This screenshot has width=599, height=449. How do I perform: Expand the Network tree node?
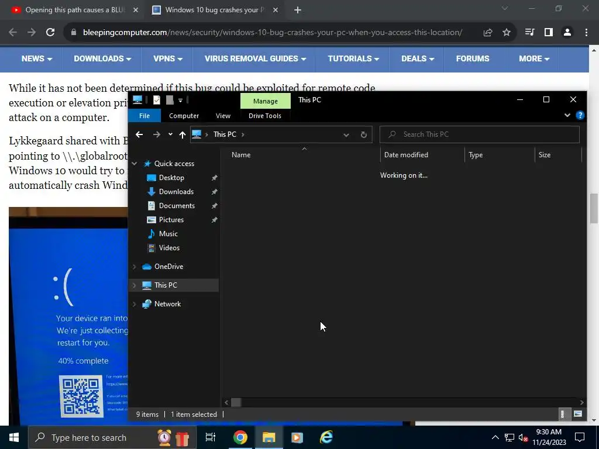coord(134,304)
